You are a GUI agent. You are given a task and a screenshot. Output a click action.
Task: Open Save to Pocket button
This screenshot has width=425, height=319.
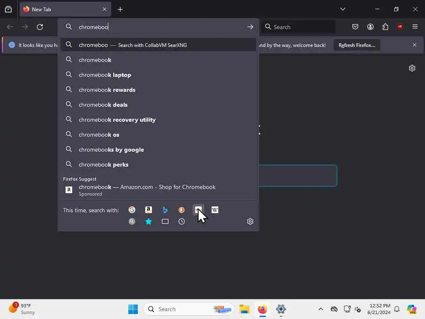(355, 27)
